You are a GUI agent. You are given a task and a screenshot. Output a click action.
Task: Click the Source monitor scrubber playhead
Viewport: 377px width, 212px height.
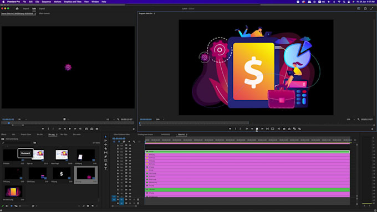[x=9, y=123]
